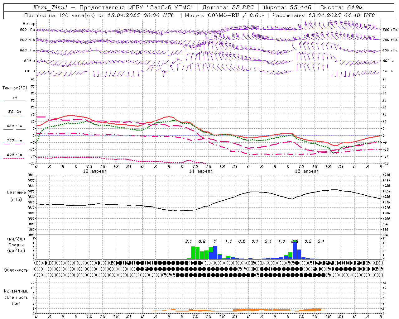Click the '500 м' wind level label on left
The image size is (399, 319).
(30, 61)
